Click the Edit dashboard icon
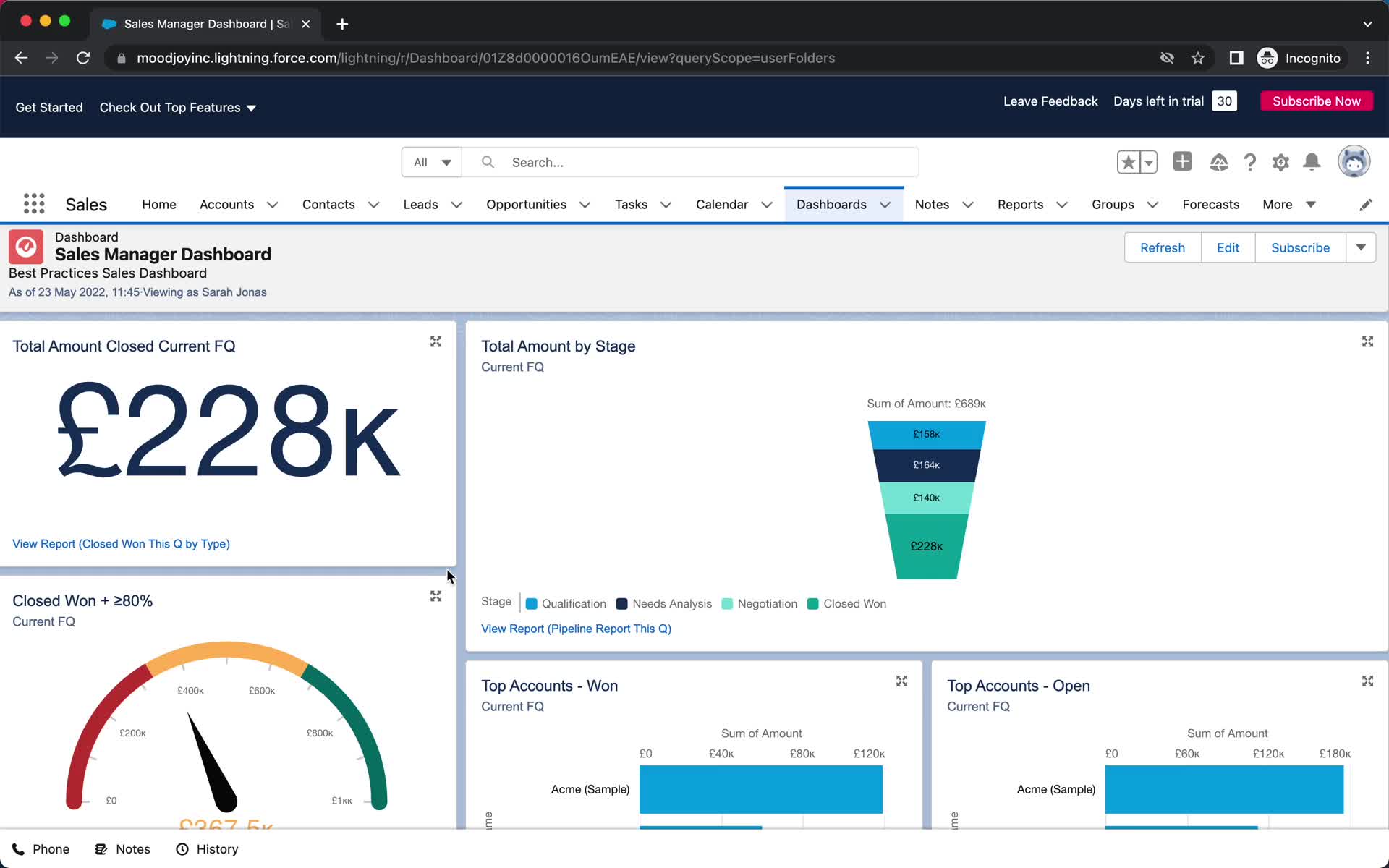1389x868 pixels. coord(1227,247)
